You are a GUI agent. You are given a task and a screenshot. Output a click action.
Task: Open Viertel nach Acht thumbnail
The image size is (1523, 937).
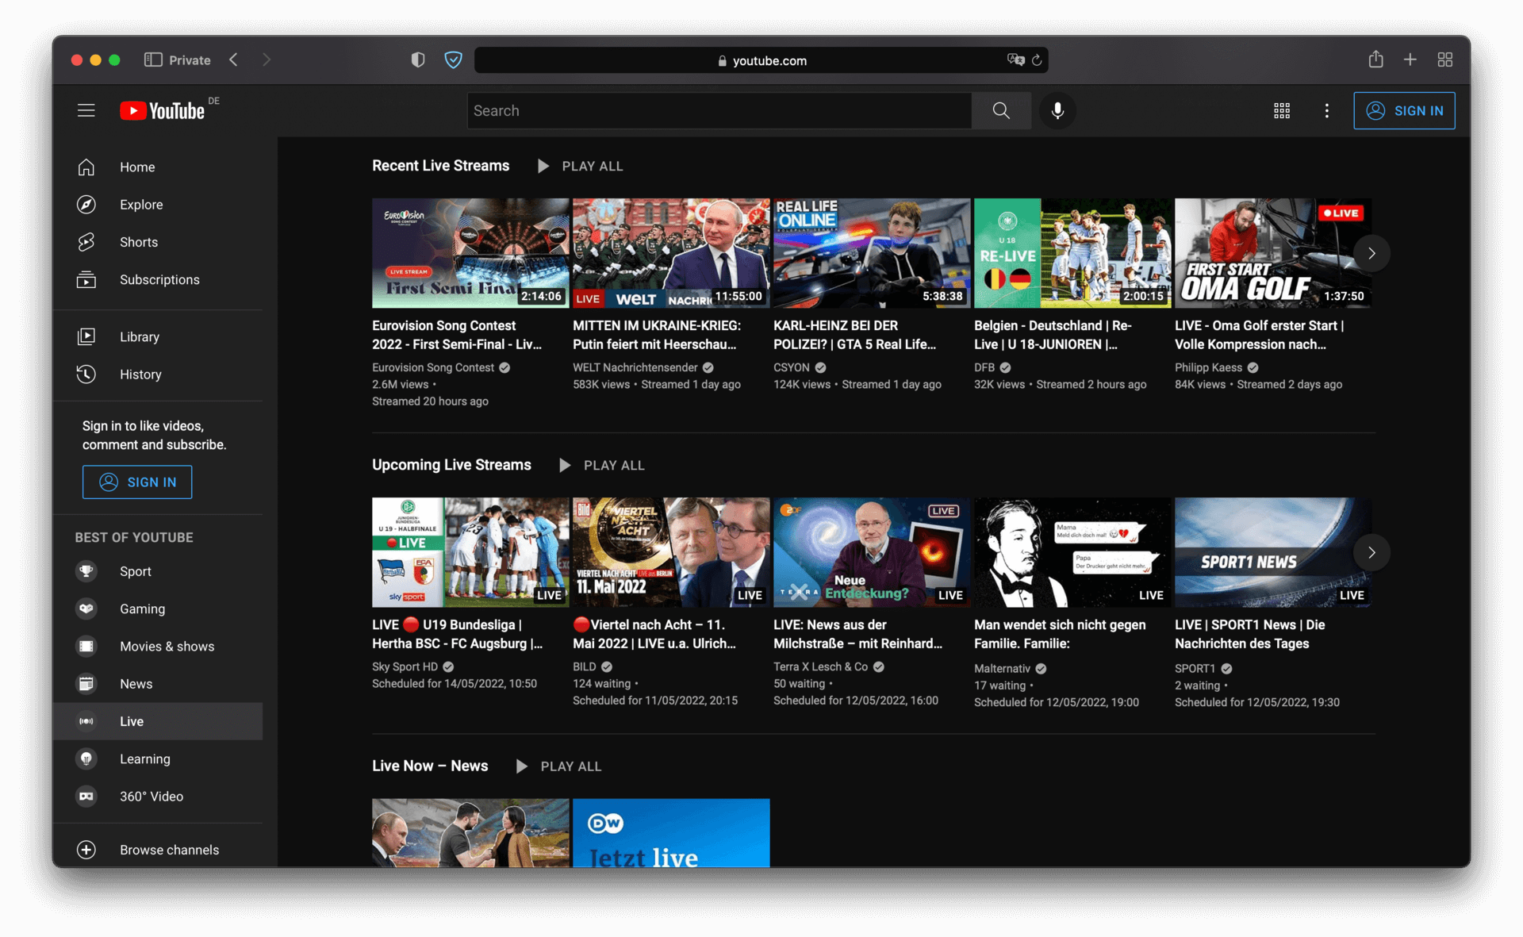671,552
